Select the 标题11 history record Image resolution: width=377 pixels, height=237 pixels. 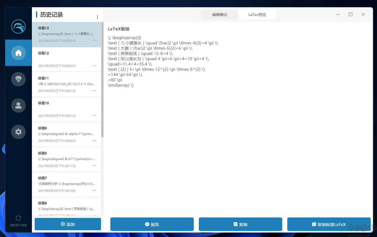click(67, 85)
